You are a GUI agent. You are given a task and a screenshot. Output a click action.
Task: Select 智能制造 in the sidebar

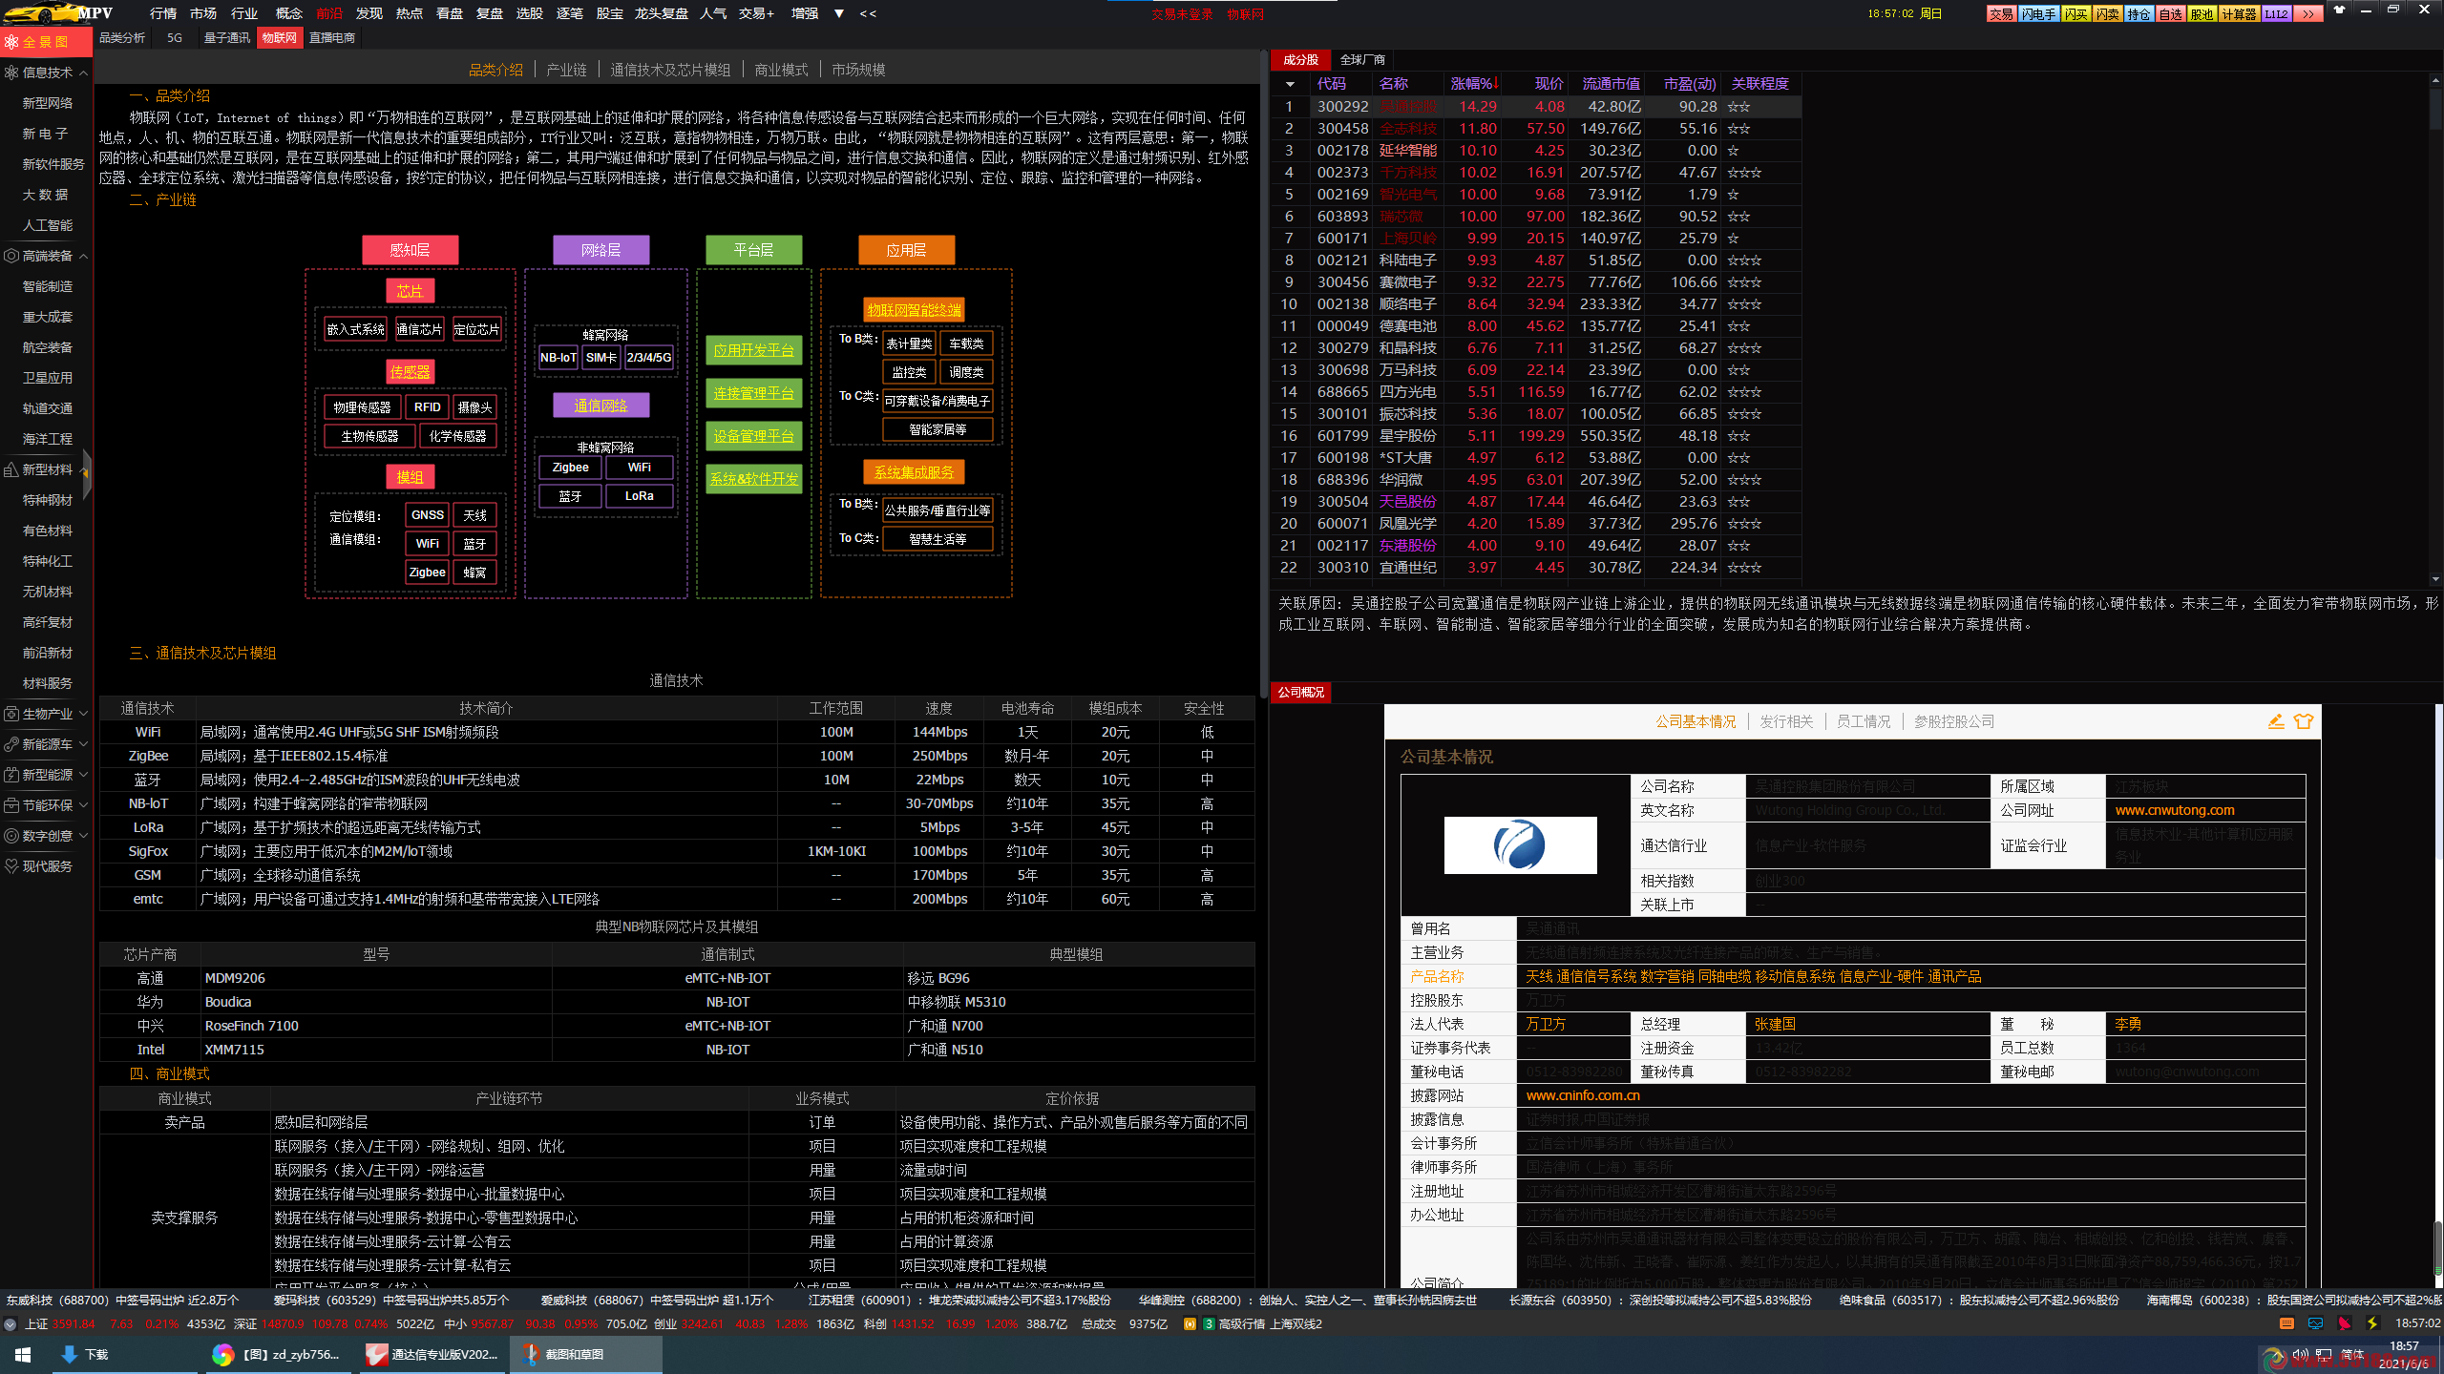point(48,286)
